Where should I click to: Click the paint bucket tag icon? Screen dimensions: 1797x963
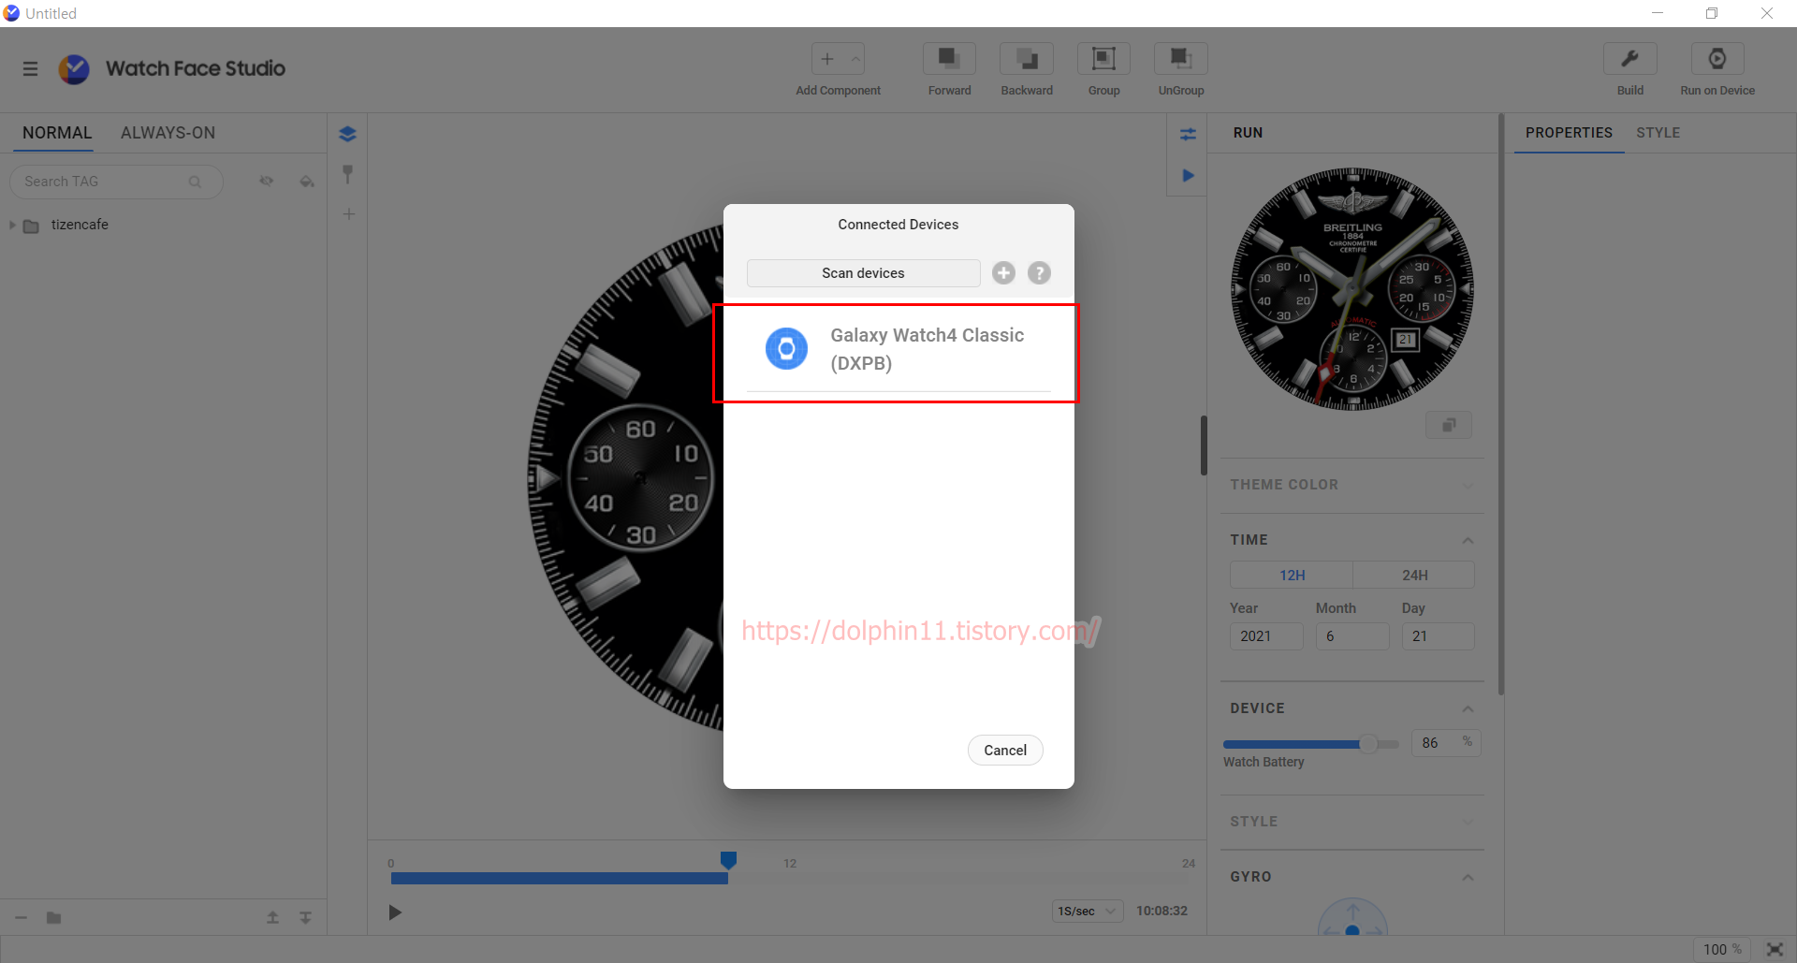point(307,182)
